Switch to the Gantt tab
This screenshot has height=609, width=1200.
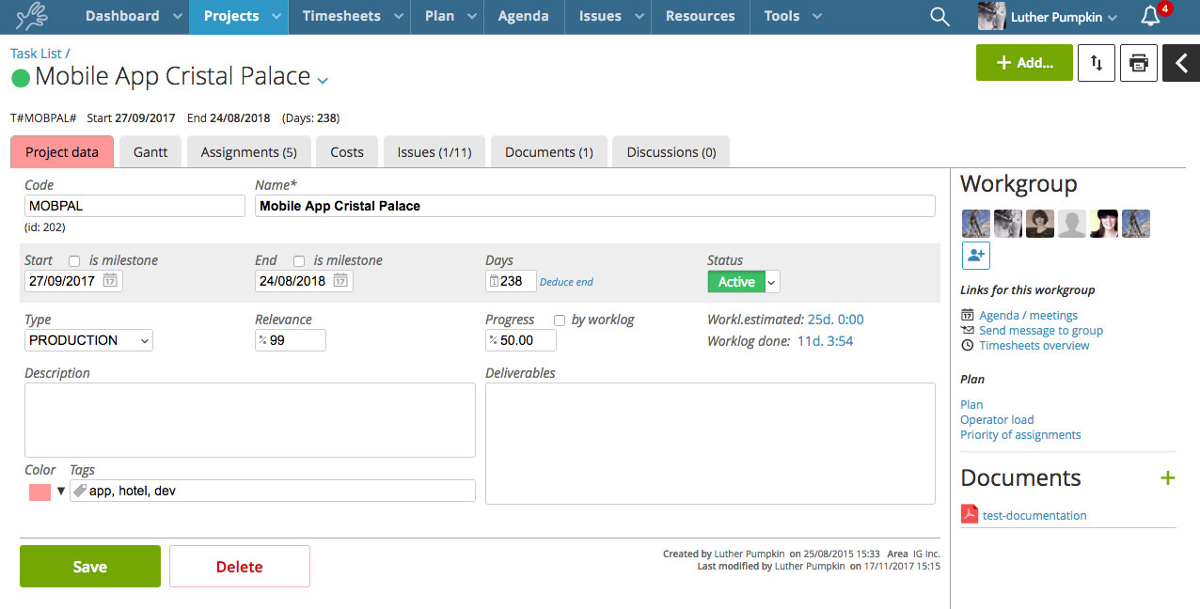150,152
